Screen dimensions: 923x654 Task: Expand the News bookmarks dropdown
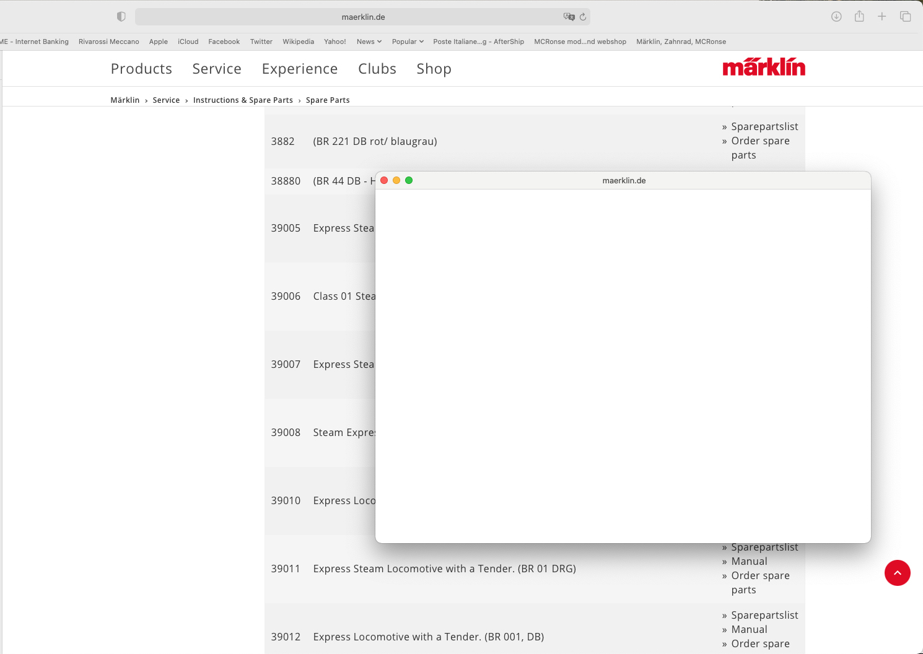pos(369,41)
